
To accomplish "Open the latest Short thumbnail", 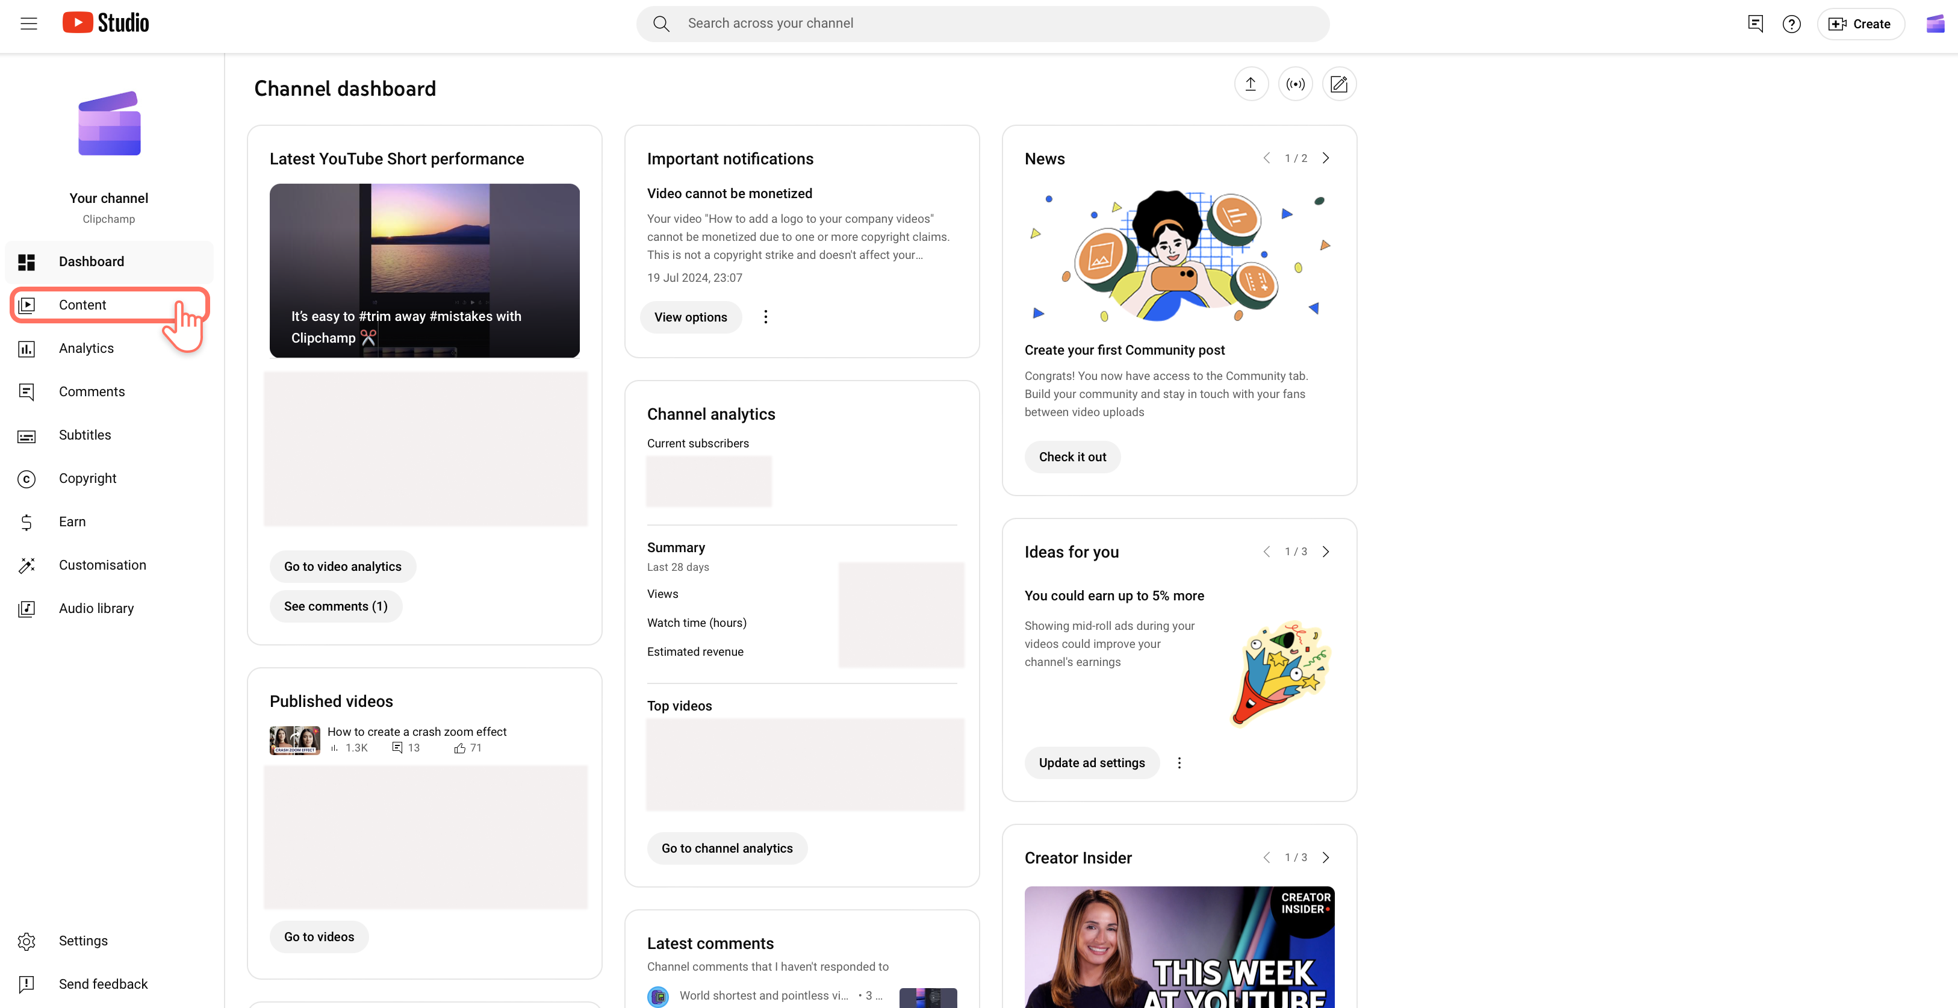I will [x=425, y=270].
